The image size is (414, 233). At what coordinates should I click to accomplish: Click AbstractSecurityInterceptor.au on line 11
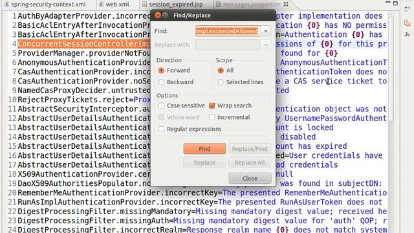[83, 109]
